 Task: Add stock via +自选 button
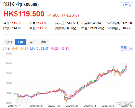(127, 5)
